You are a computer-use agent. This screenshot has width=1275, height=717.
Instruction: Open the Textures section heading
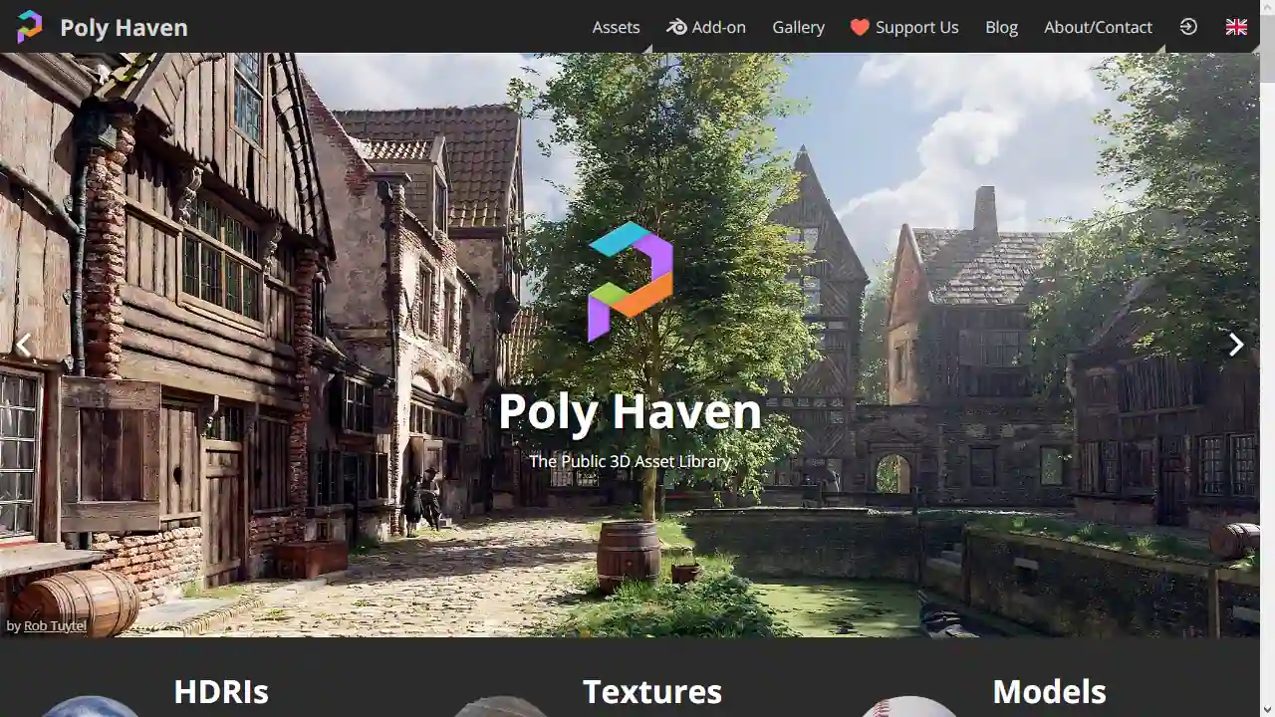[x=652, y=691]
